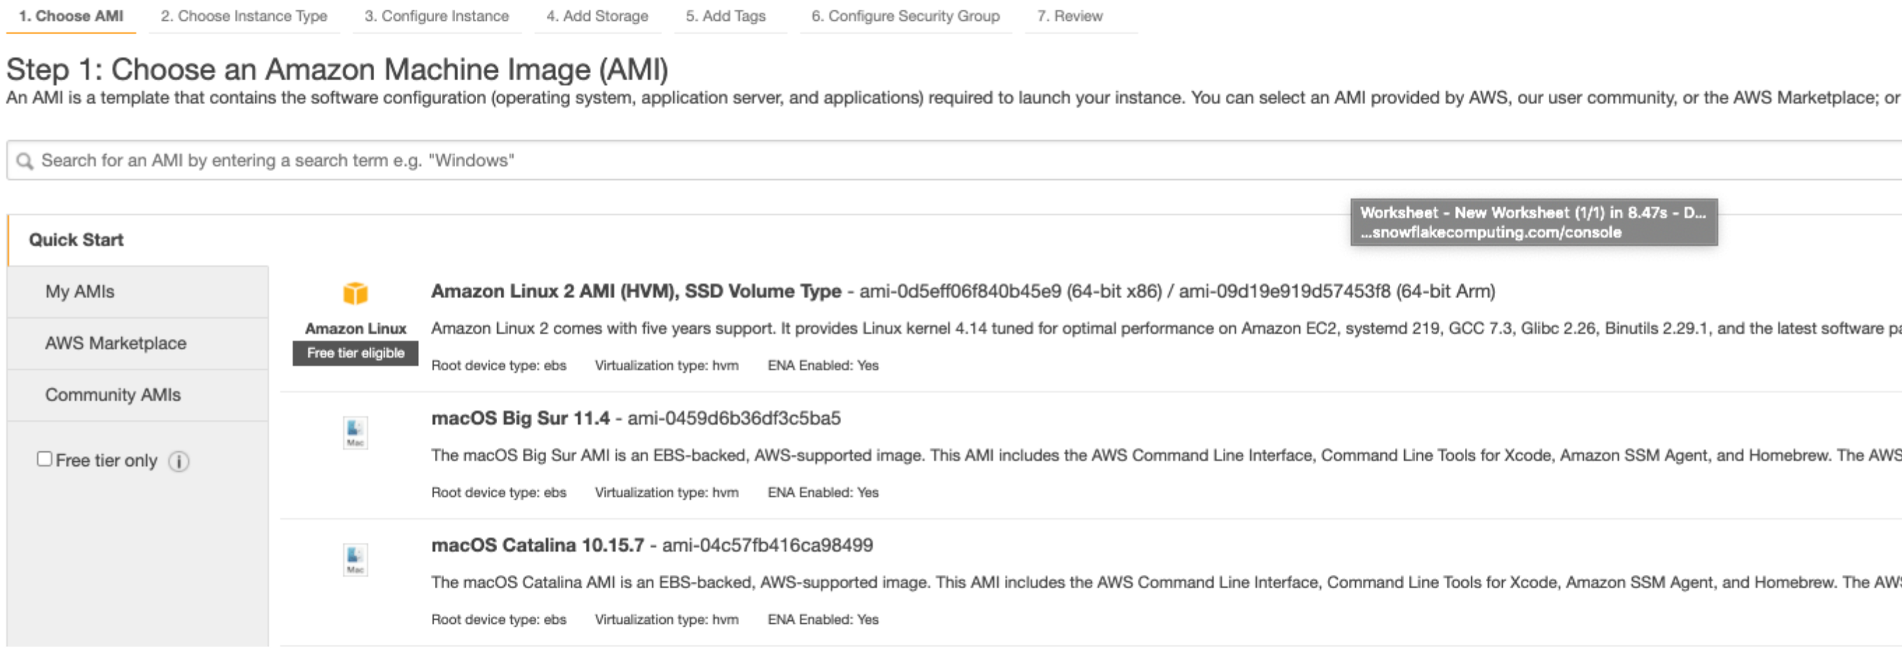Click ami-09d19e919d57453f8 (64-bit Arm) text
This screenshot has height=651, width=1902.
(1336, 292)
